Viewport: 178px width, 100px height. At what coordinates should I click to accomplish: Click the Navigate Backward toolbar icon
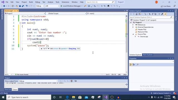tap(4, 6)
